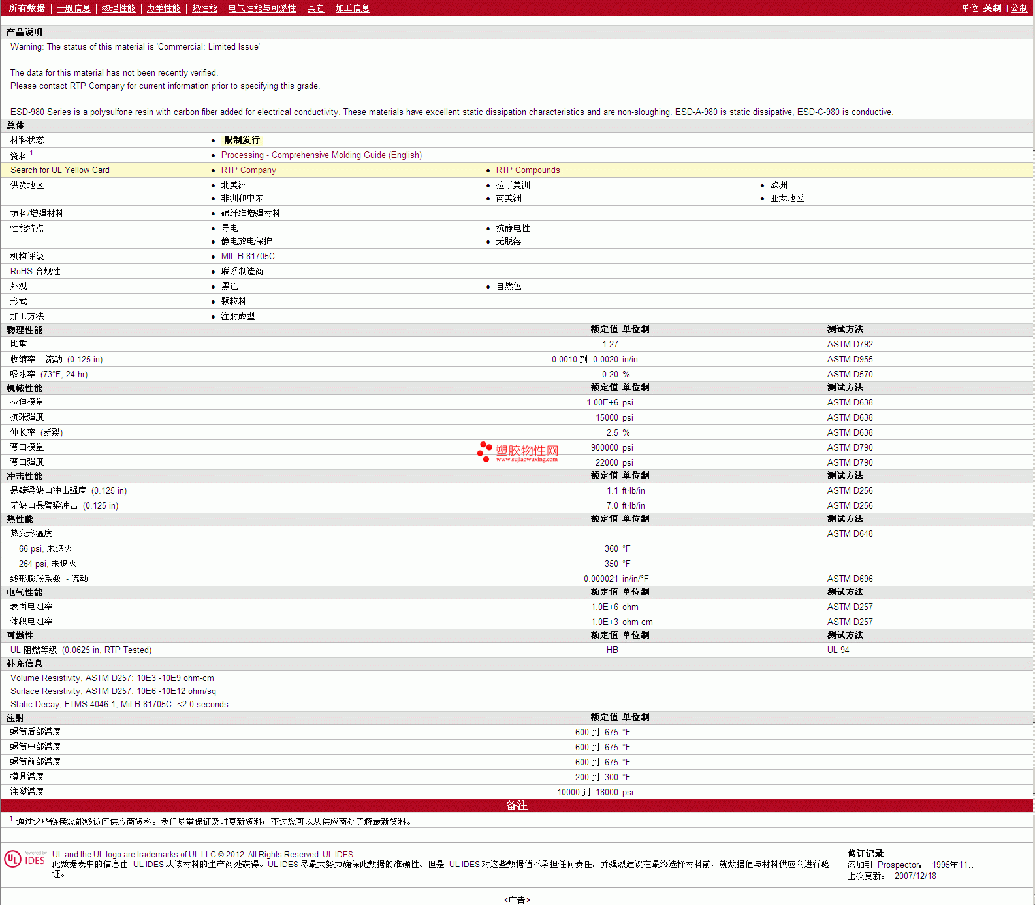The height and width of the screenshot is (905, 1035).
Task: Click the 抗张强度 value 15000
Action: [607, 417]
